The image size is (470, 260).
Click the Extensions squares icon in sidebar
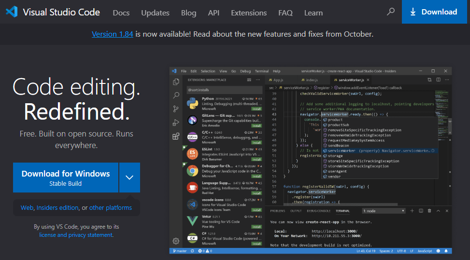[x=176, y=137]
